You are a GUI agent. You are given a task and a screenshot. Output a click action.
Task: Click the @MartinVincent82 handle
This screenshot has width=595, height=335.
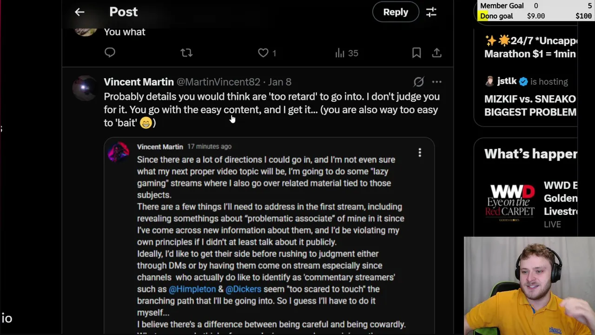coord(218,82)
